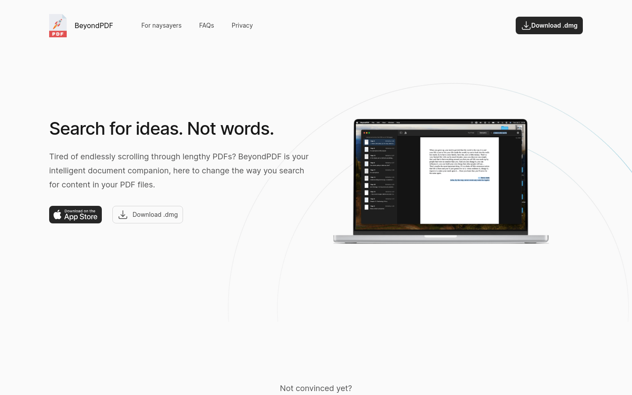This screenshot has height=395, width=632.
Task: Click the paragraph starting Tired of endlessly scrolling
Action: tap(179, 171)
